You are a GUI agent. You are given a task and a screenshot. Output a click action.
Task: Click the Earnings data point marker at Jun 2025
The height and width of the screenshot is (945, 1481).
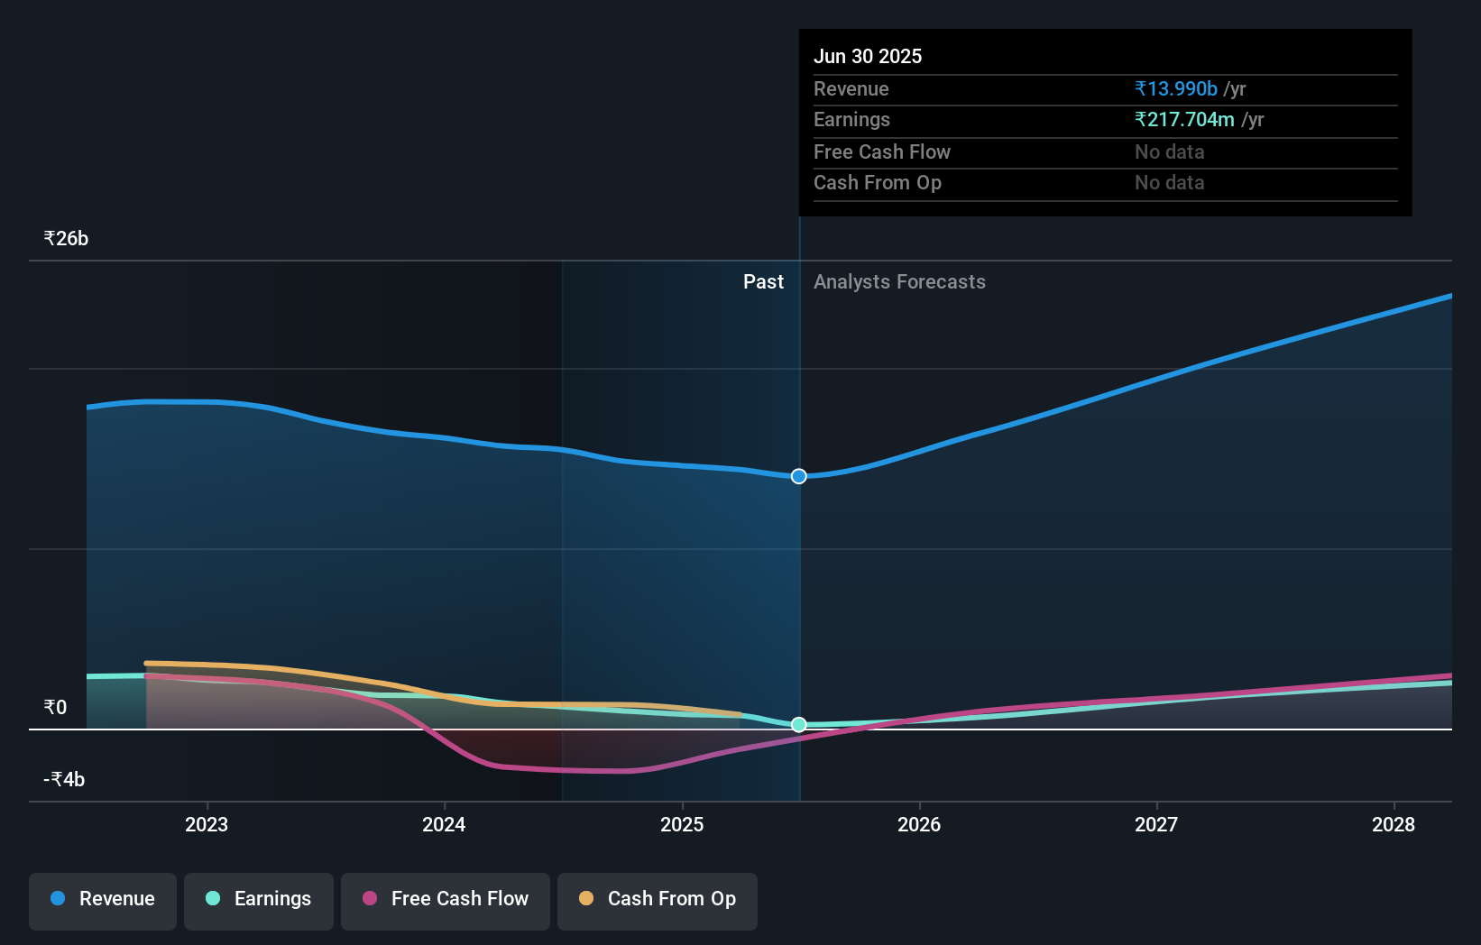(799, 724)
